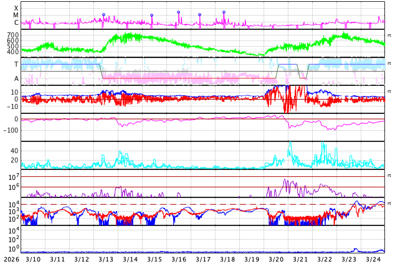This screenshot has height=264, width=395.
Task: Select the 3/10 date on the time axis
Action: (33, 259)
